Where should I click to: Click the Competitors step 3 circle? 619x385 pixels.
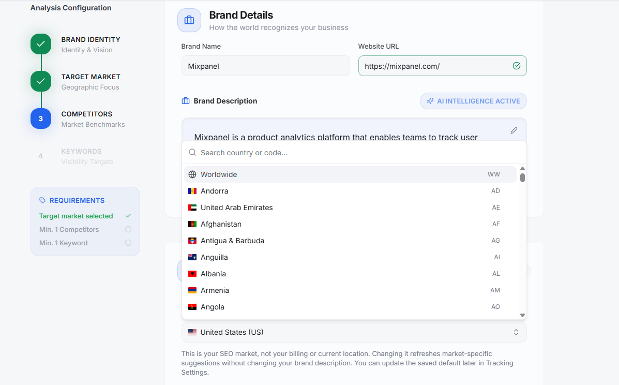41,119
